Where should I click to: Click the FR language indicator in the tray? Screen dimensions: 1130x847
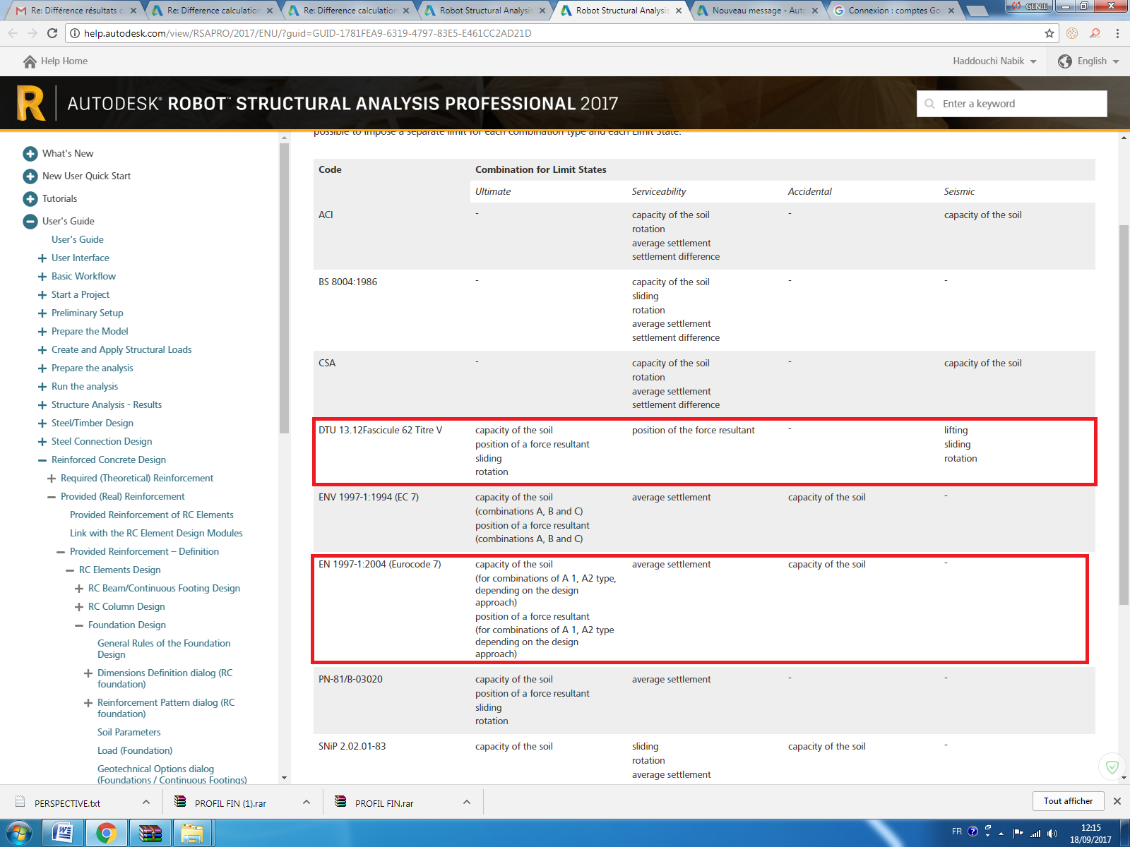957,831
